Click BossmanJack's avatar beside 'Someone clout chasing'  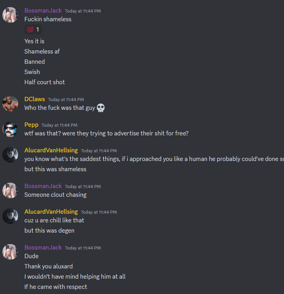(10, 190)
